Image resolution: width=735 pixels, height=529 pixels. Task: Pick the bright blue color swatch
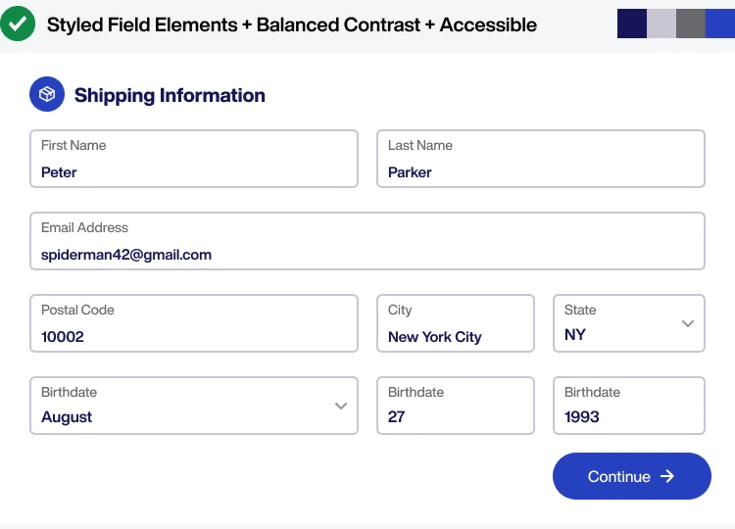(720, 24)
